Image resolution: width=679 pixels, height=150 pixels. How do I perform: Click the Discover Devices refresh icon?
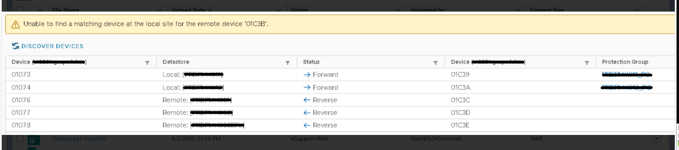point(16,46)
